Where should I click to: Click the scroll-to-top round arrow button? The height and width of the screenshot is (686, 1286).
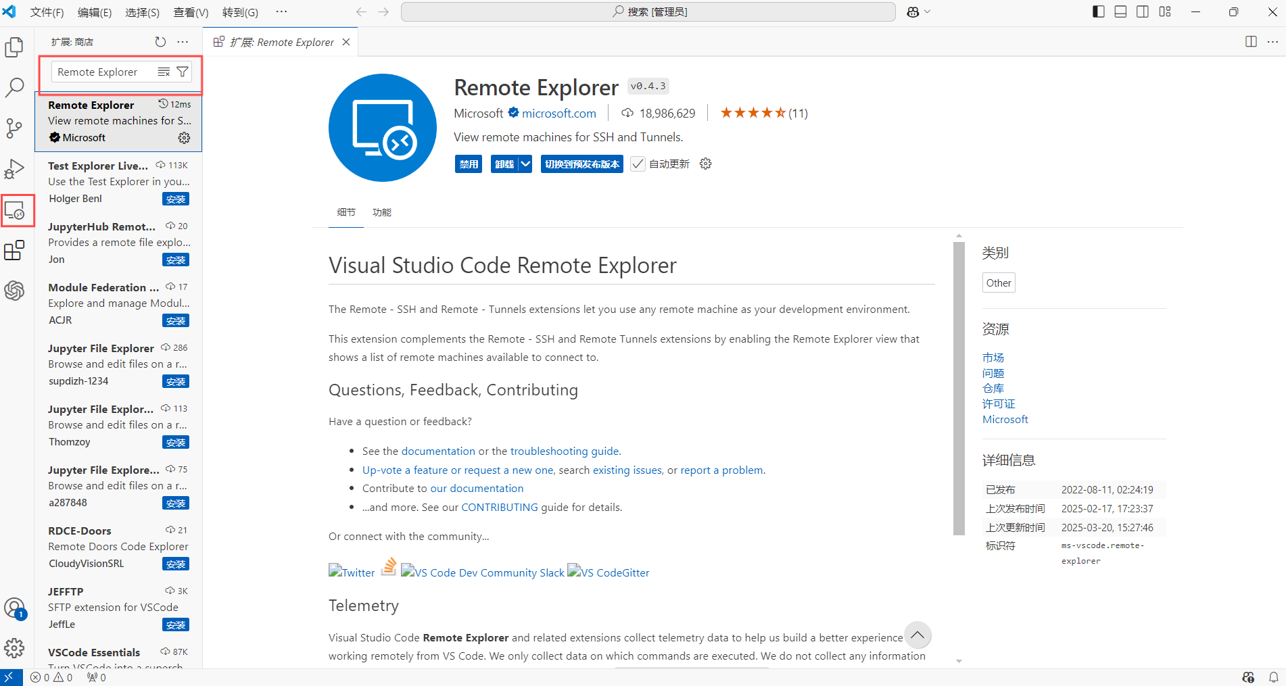click(x=918, y=635)
